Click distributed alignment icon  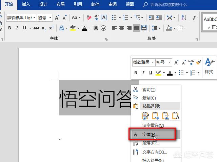(144, 28)
